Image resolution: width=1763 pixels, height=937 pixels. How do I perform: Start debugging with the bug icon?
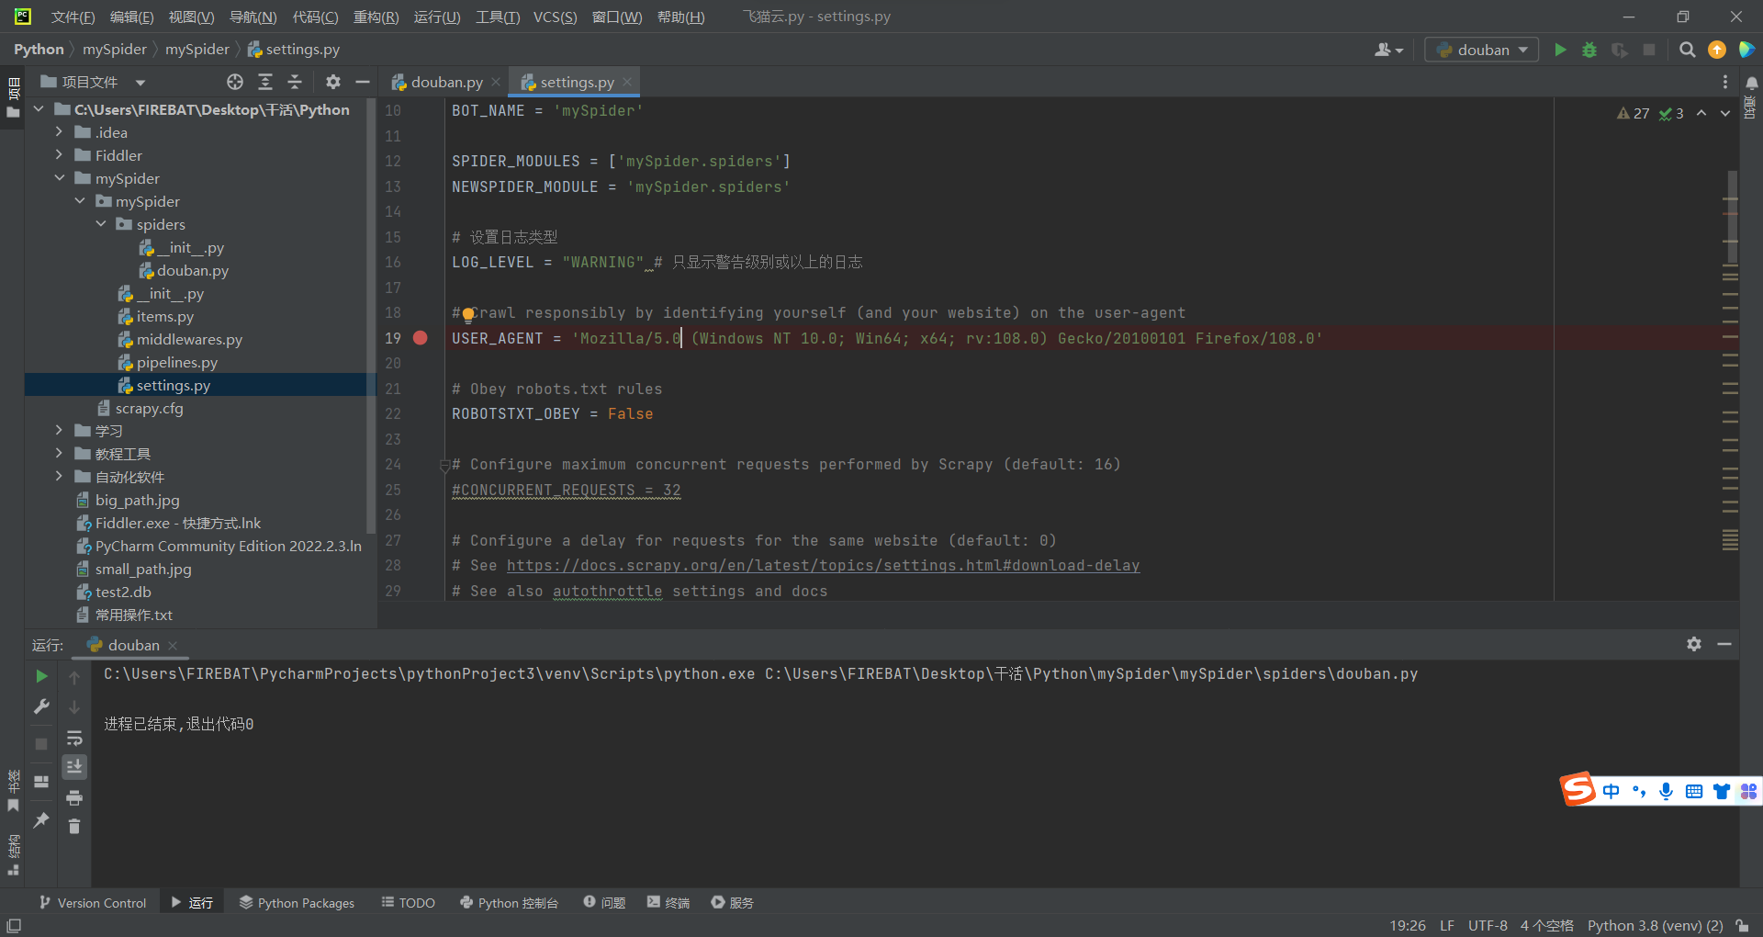point(1589,50)
